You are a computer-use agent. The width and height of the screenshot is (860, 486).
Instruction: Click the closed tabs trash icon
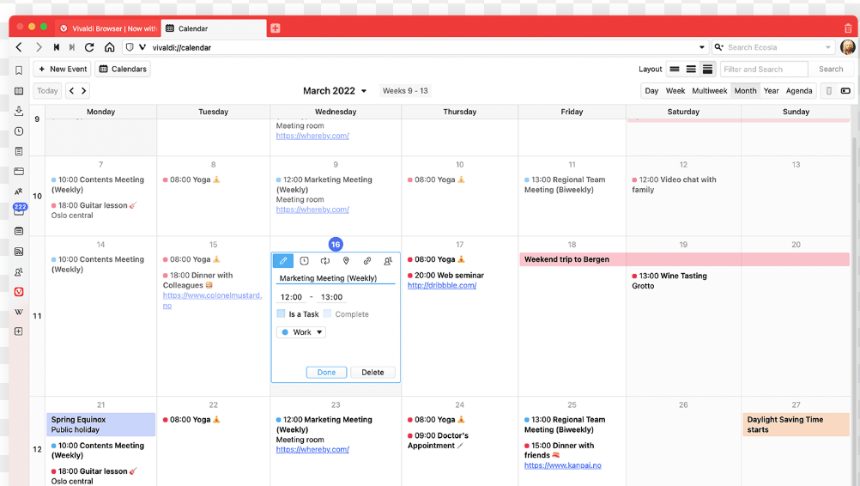click(848, 28)
